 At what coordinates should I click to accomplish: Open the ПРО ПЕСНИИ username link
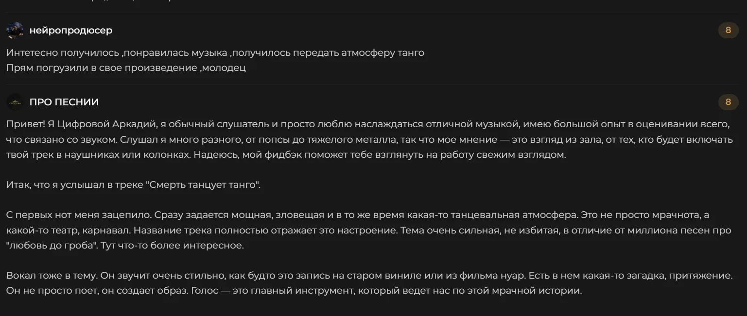tap(64, 102)
